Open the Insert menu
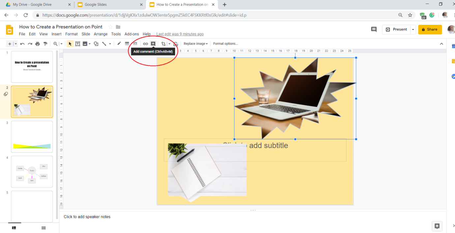Viewport: 455px width, 233px height. (56, 34)
